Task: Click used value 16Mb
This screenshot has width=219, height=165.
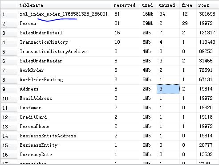Action: [148, 14]
